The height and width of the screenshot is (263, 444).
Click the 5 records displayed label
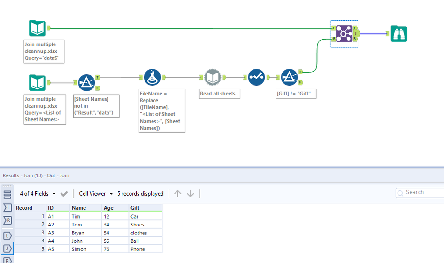coord(140,194)
